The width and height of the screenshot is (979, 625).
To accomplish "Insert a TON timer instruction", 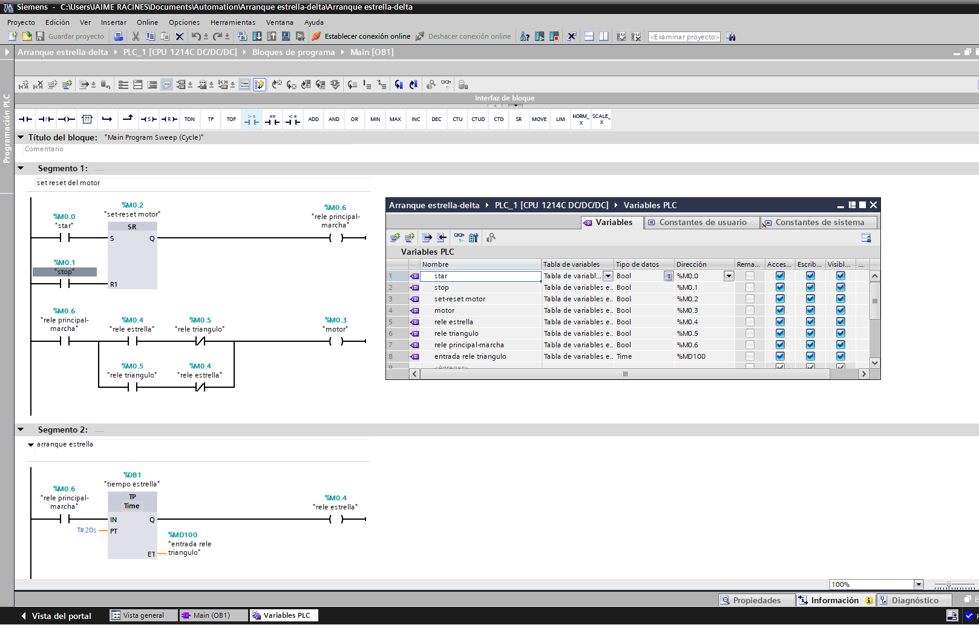I will point(189,119).
